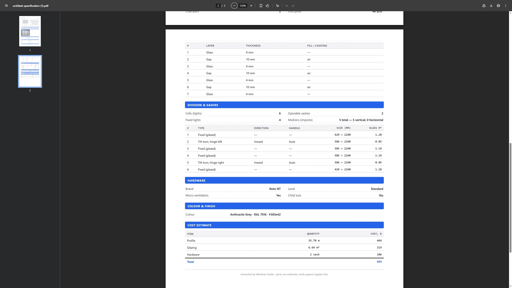Open the more actions menu

[505, 6]
